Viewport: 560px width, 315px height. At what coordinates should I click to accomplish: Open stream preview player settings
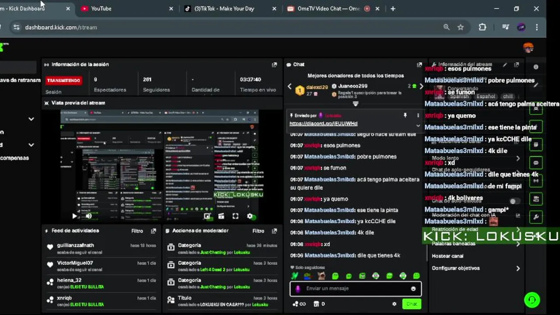pyautogui.click(x=250, y=216)
